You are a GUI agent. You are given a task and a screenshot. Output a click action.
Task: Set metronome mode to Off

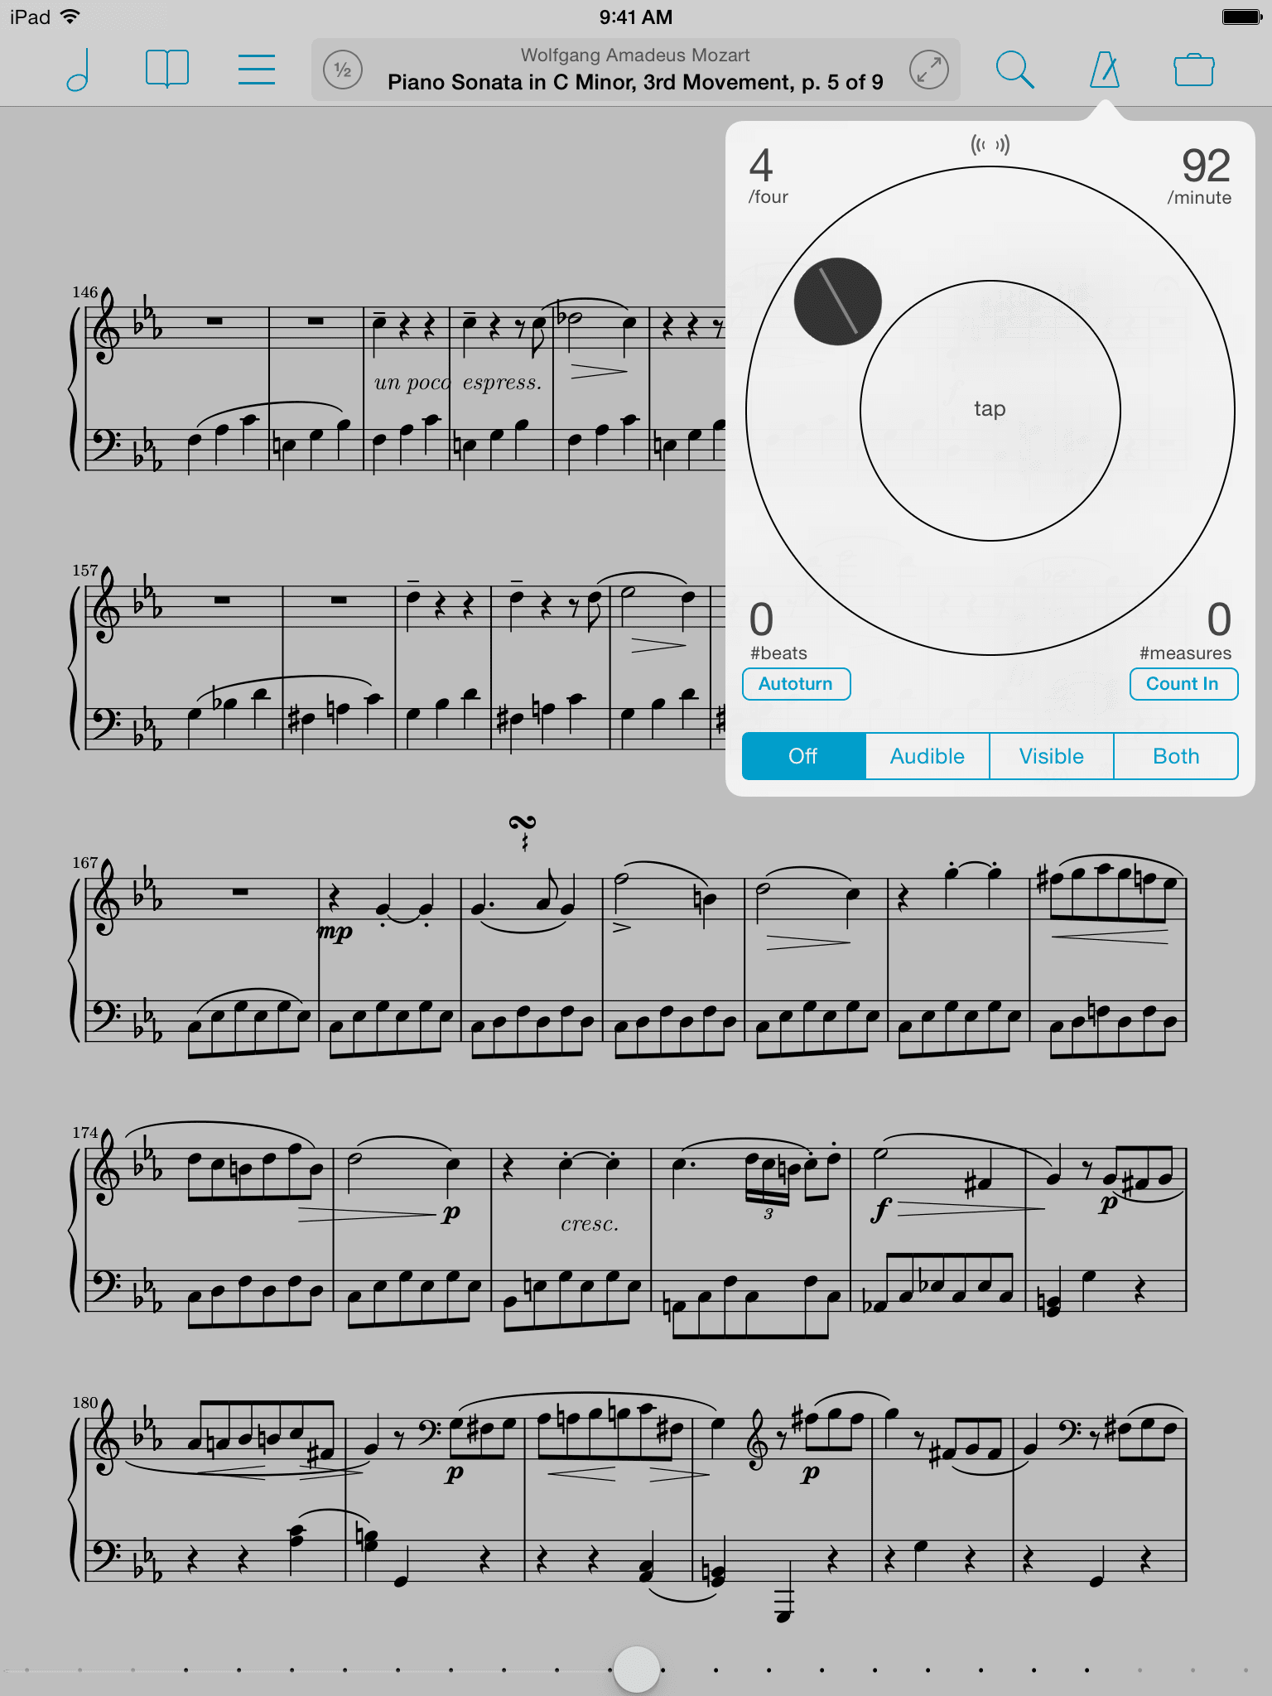(x=803, y=756)
